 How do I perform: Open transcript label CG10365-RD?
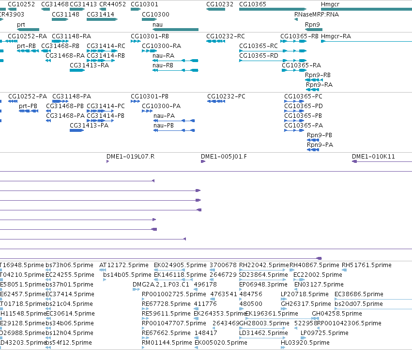259,56
